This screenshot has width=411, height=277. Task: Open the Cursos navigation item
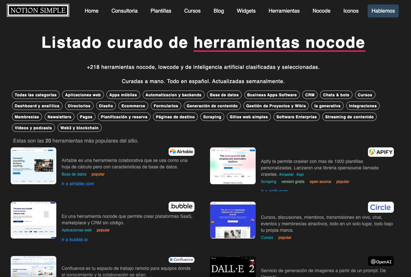coord(193,11)
